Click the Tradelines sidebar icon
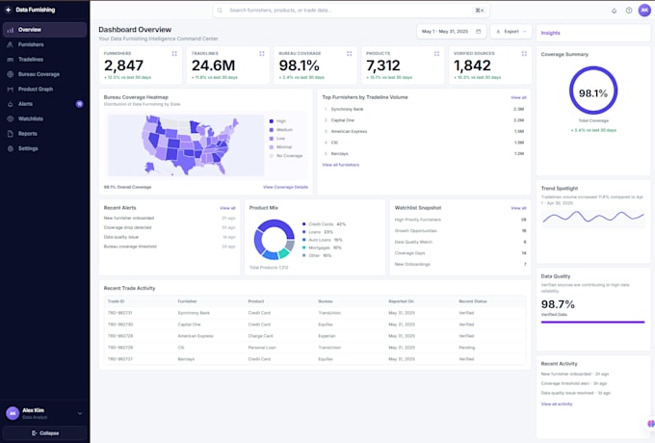 point(11,60)
